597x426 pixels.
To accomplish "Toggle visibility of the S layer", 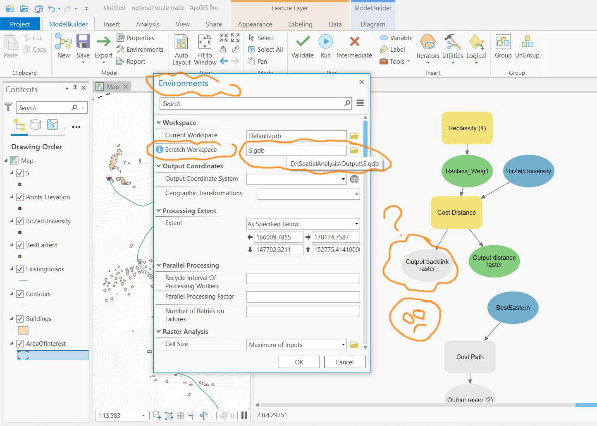I will click(x=19, y=173).
